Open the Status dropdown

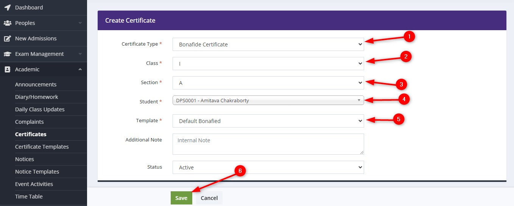[268, 167]
